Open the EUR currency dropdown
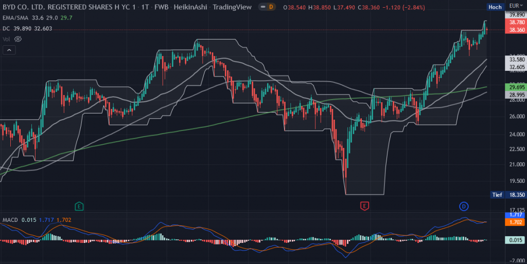The width and height of the screenshot is (527, 264). click(516, 6)
